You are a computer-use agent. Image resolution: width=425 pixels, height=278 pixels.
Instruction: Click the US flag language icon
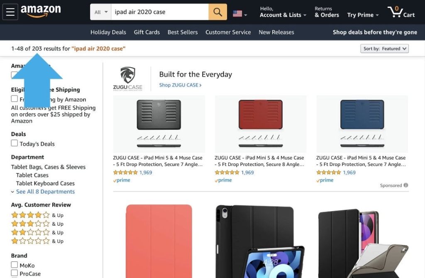(237, 13)
